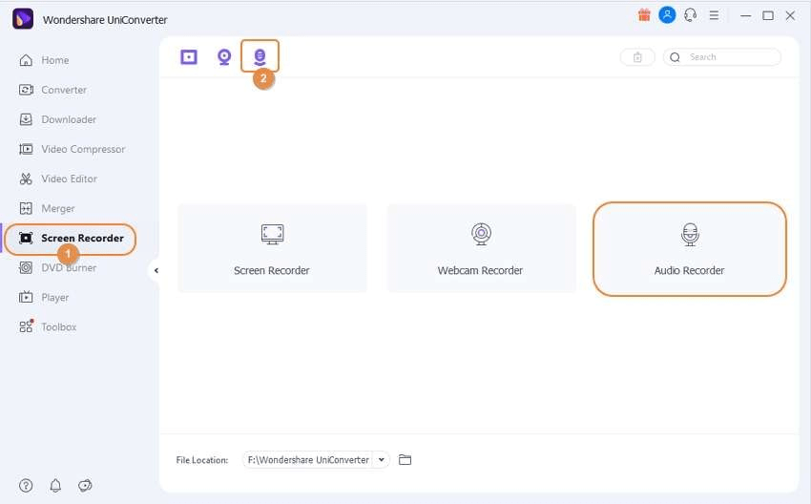The height and width of the screenshot is (504, 811).
Task: Go to the Downloader section
Action: [x=57, y=119]
